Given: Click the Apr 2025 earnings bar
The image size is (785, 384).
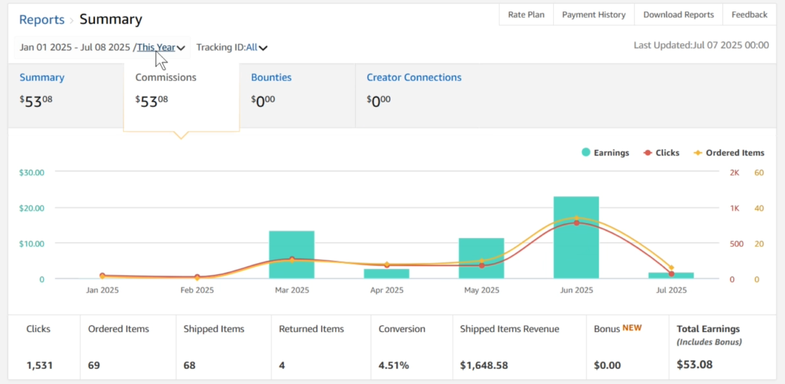Looking at the screenshot, I should (386, 274).
